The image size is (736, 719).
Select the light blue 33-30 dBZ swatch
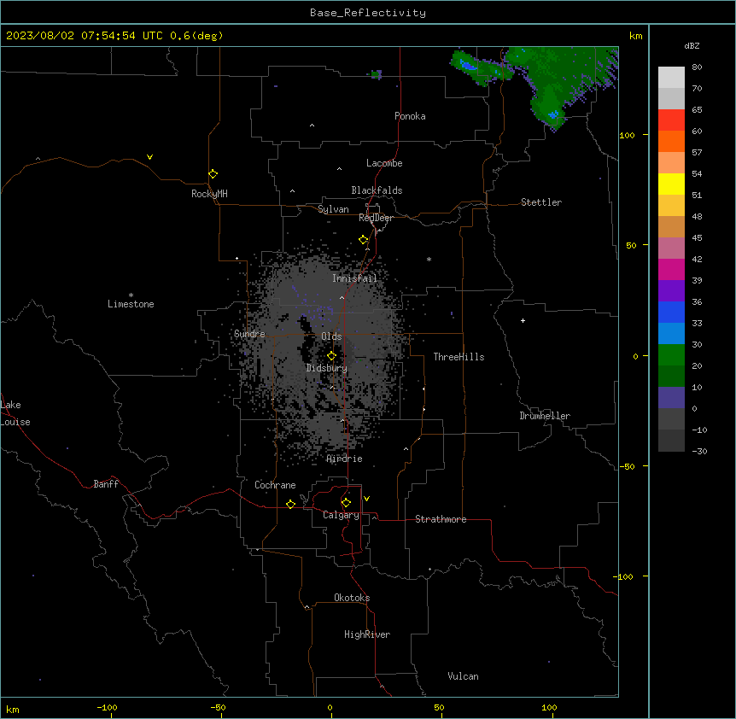(x=671, y=334)
